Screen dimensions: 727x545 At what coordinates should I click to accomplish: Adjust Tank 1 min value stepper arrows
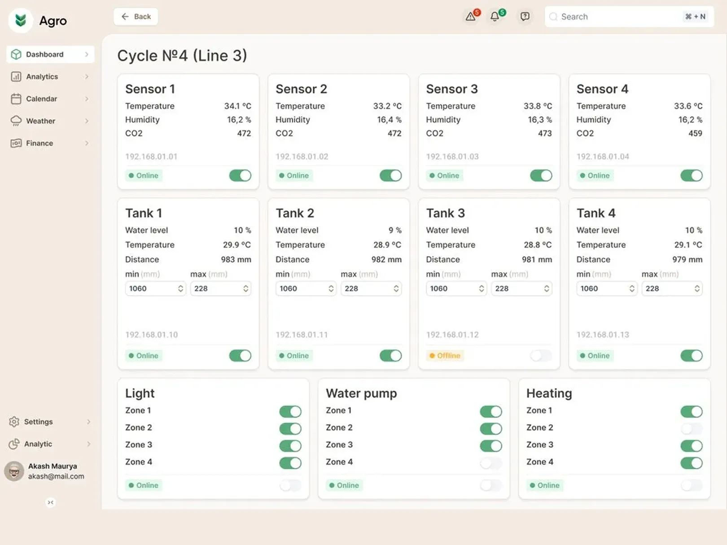click(180, 288)
